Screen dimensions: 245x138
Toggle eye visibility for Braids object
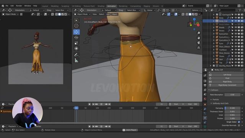[236, 27]
